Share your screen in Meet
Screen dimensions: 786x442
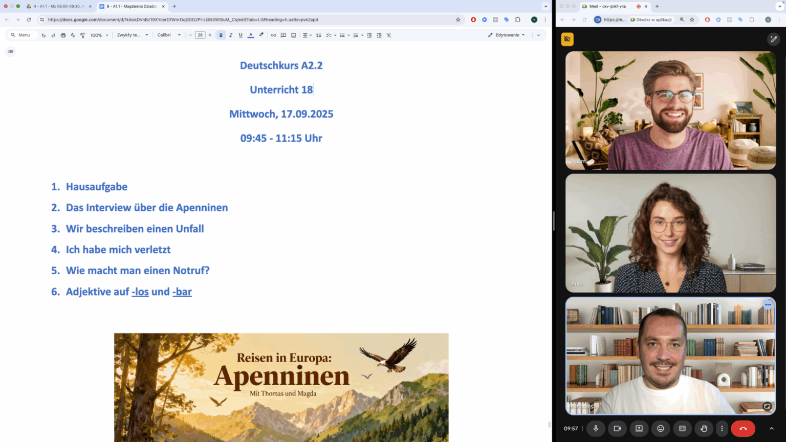pyautogui.click(x=639, y=429)
